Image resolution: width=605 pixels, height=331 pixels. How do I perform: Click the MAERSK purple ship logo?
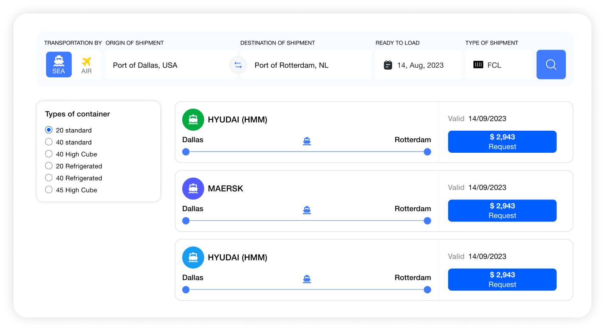point(193,188)
